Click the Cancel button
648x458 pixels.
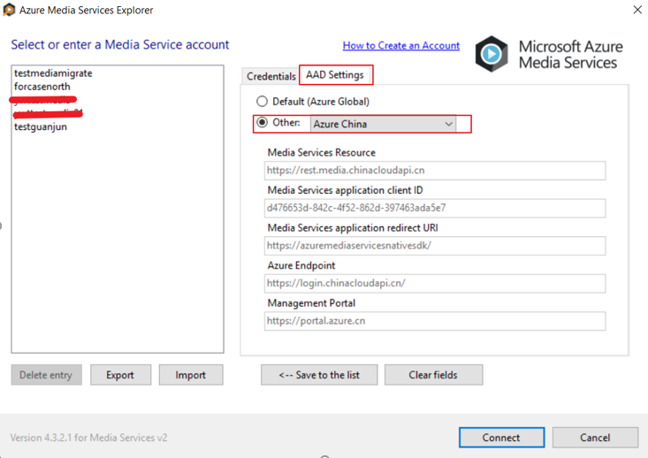(x=595, y=438)
